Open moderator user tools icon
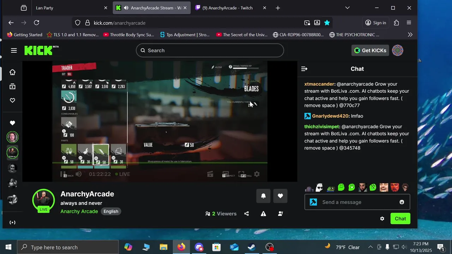Screen dimensions: 452x254 (x=280, y=213)
